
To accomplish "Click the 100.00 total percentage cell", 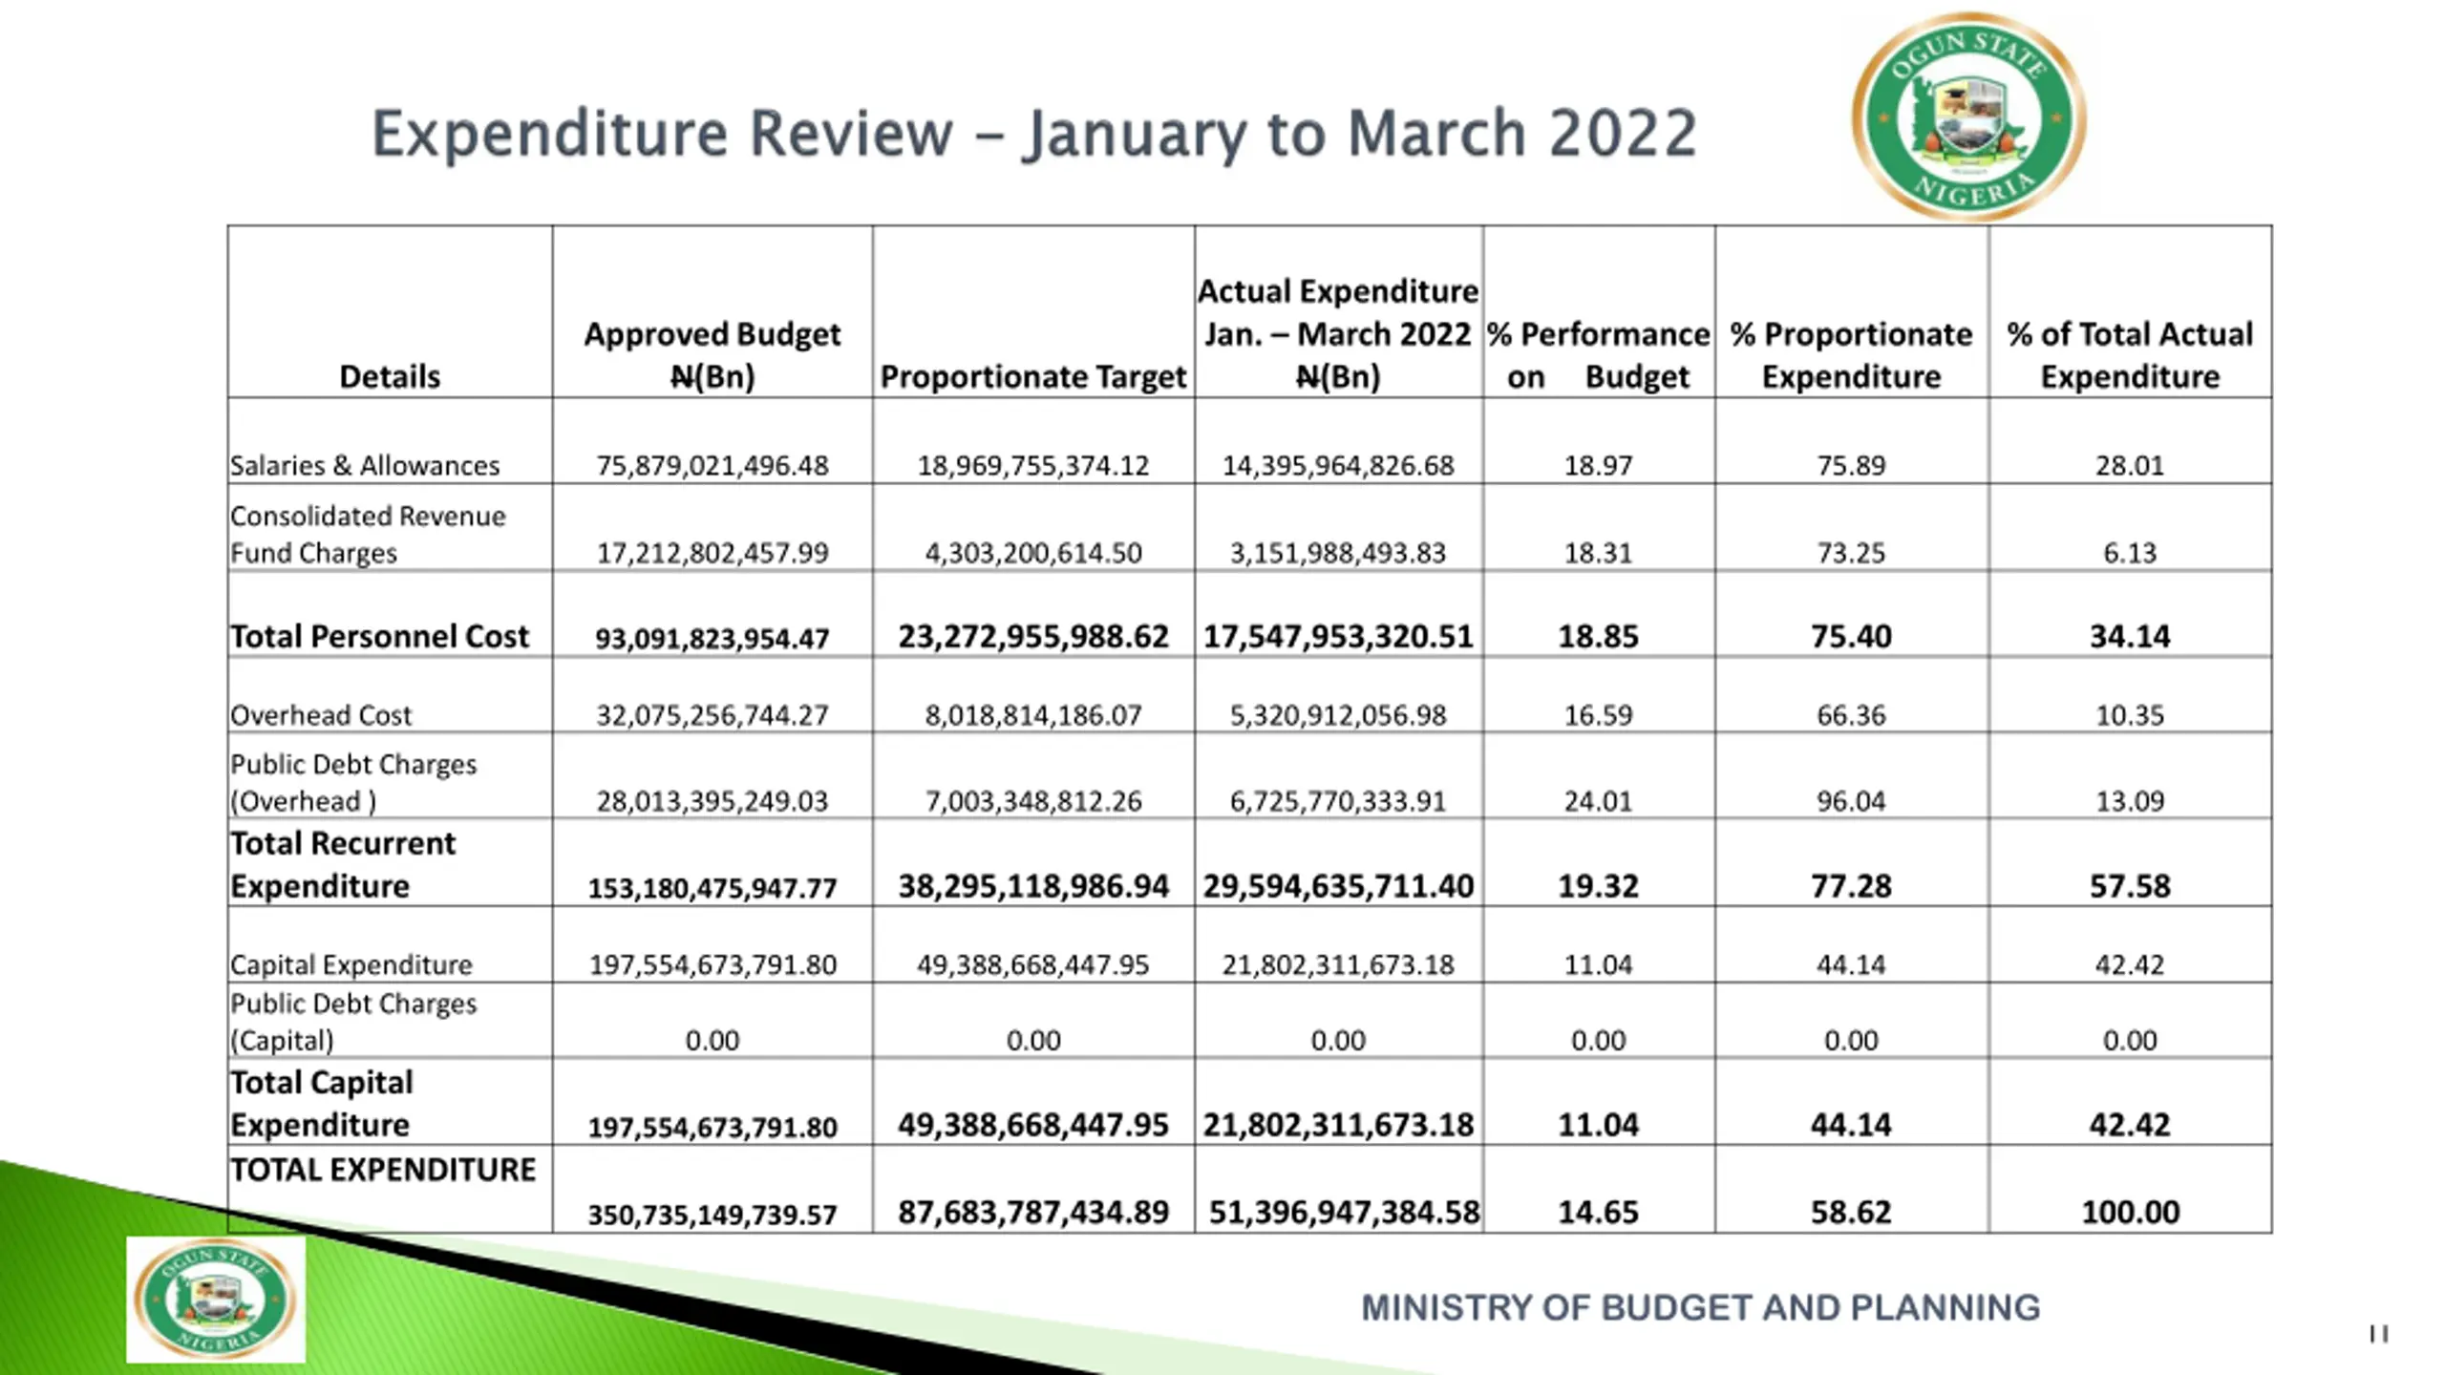I will point(2130,1212).
